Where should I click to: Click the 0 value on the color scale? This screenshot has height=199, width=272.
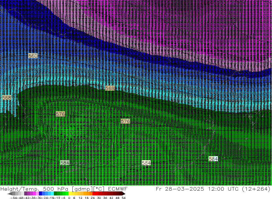pyautogui.click(x=69, y=198)
